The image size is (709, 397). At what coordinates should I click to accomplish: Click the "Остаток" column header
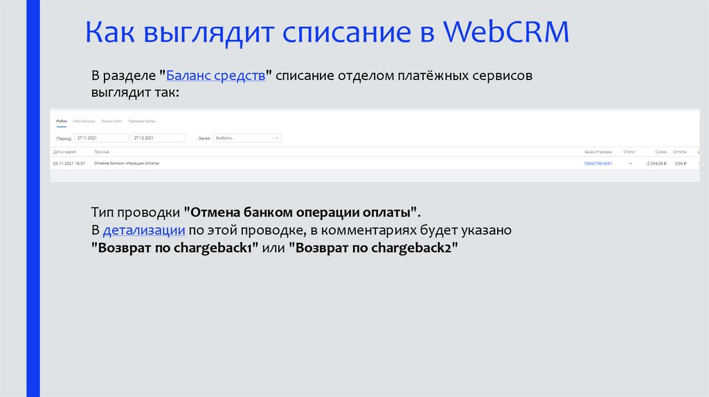coord(680,151)
